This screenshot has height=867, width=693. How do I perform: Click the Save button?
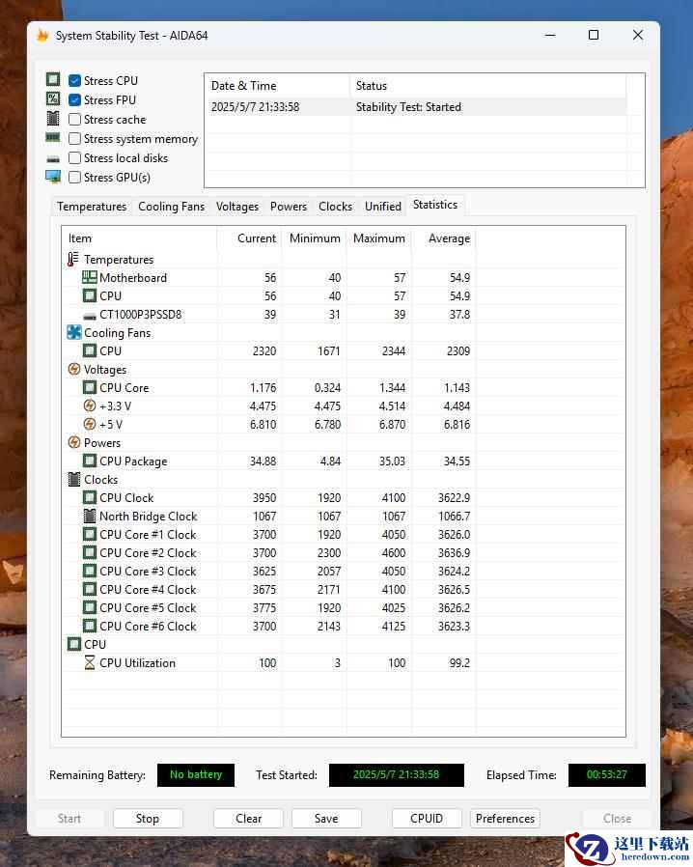326,819
